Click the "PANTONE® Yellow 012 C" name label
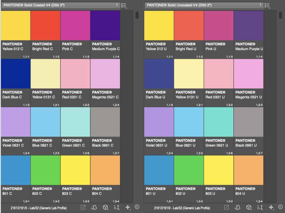The width and height of the screenshot is (285, 213). click(x=13, y=47)
